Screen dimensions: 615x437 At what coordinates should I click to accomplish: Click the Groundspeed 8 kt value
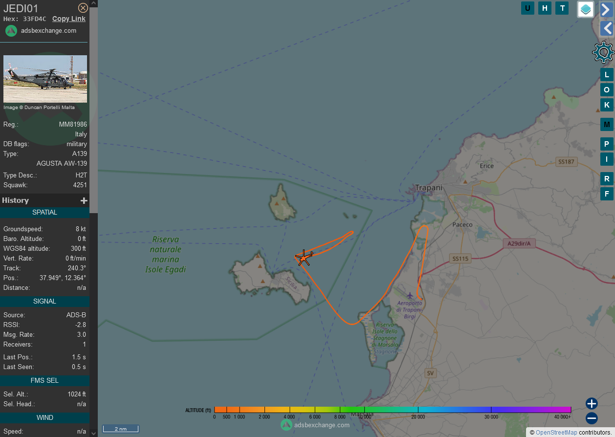tap(81, 229)
